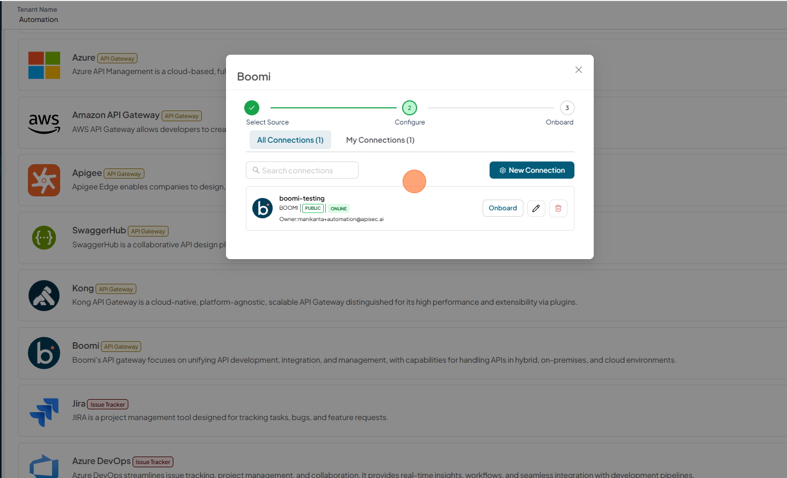Delete boomi-testing connection with trash icon
Screen dimensions: 787x478
tap(558, 208)
